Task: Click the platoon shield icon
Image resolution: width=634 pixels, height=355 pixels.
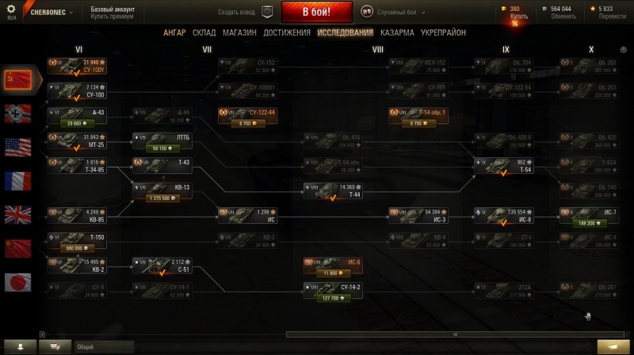Action: click(x=267, y=12)
